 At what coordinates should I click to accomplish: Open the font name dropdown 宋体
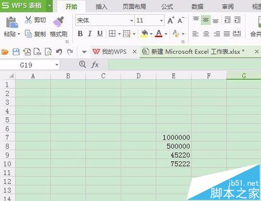point(132,20)
